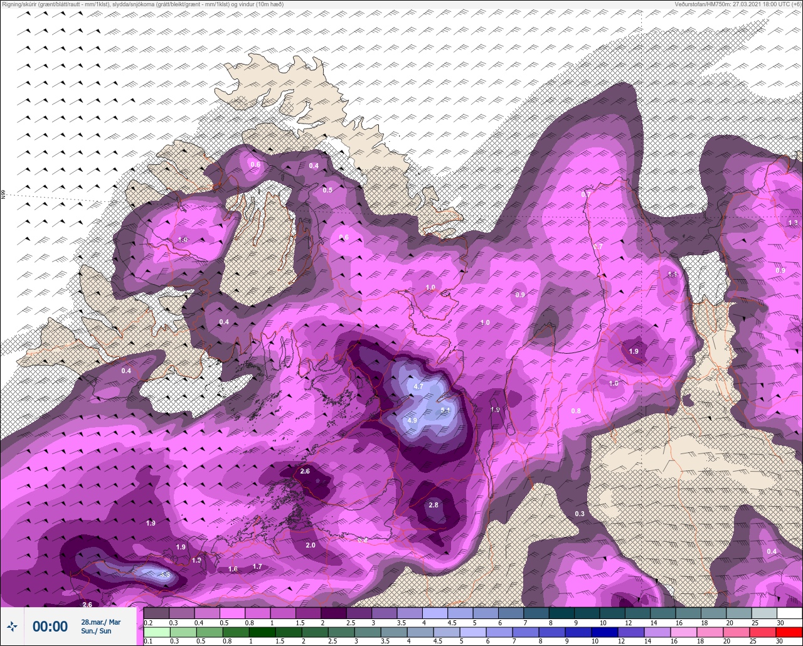Click the upper legend swatch starting at 2

pos(334,613)
